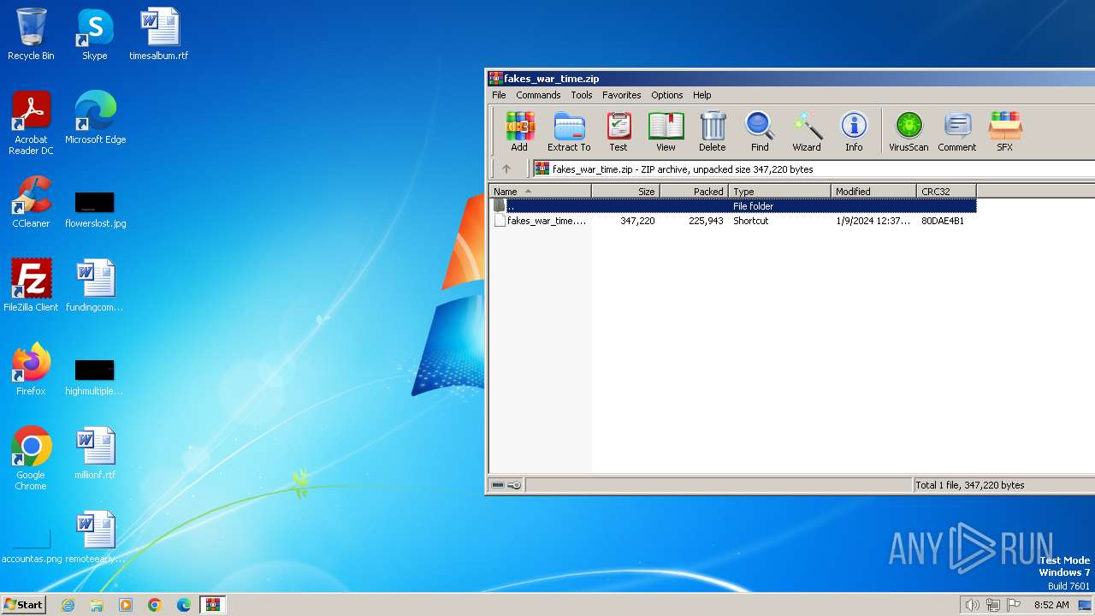This screenshot has height=616, width=1095.
Task: Select the parent folder '..' row
Action: [x=733, y=206]
